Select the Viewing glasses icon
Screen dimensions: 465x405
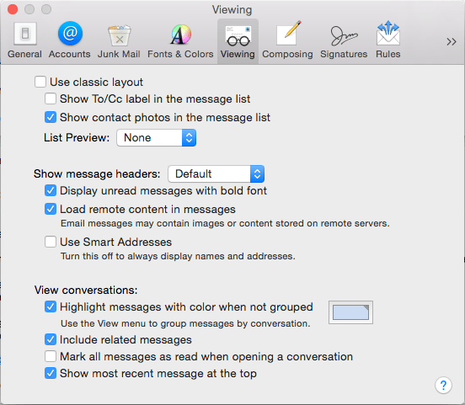(238, 36)
